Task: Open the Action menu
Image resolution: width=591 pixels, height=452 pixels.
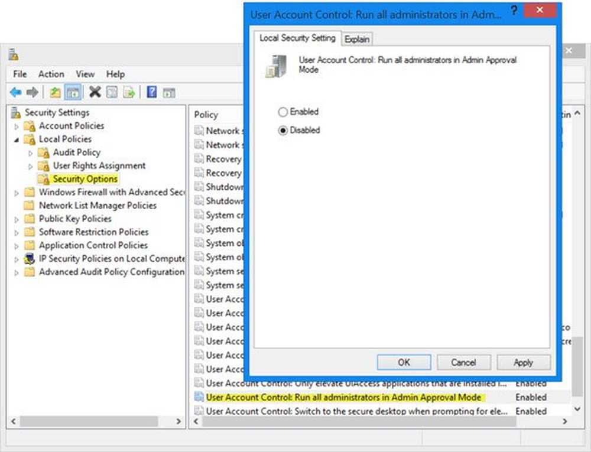Action: [x=51, y=74]
